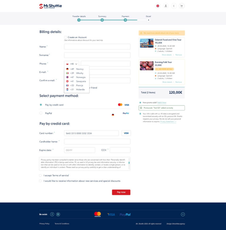The height and width of the screenshot is (230, 226).
Task: Remove Gdansk Food and Vine Tour
Action: coord(179,55)
